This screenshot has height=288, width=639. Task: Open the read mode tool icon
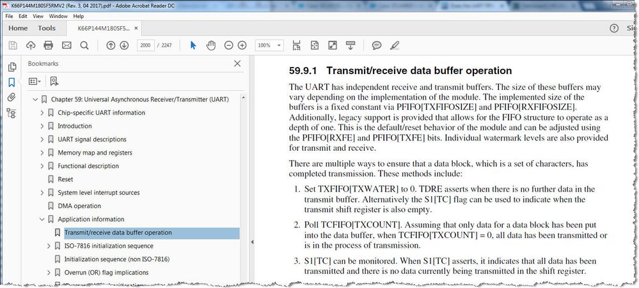351,45
